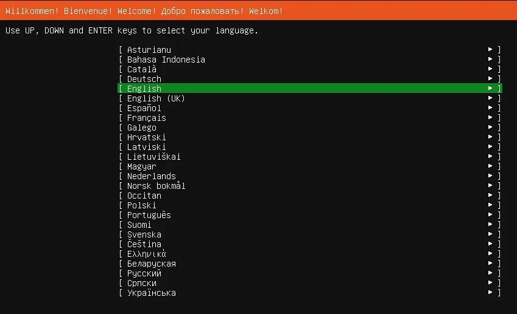Click arrow at end of Русский row
The image size is (517, 314).
490,273
